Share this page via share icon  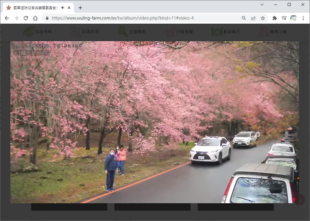click(x=253, y=18)
